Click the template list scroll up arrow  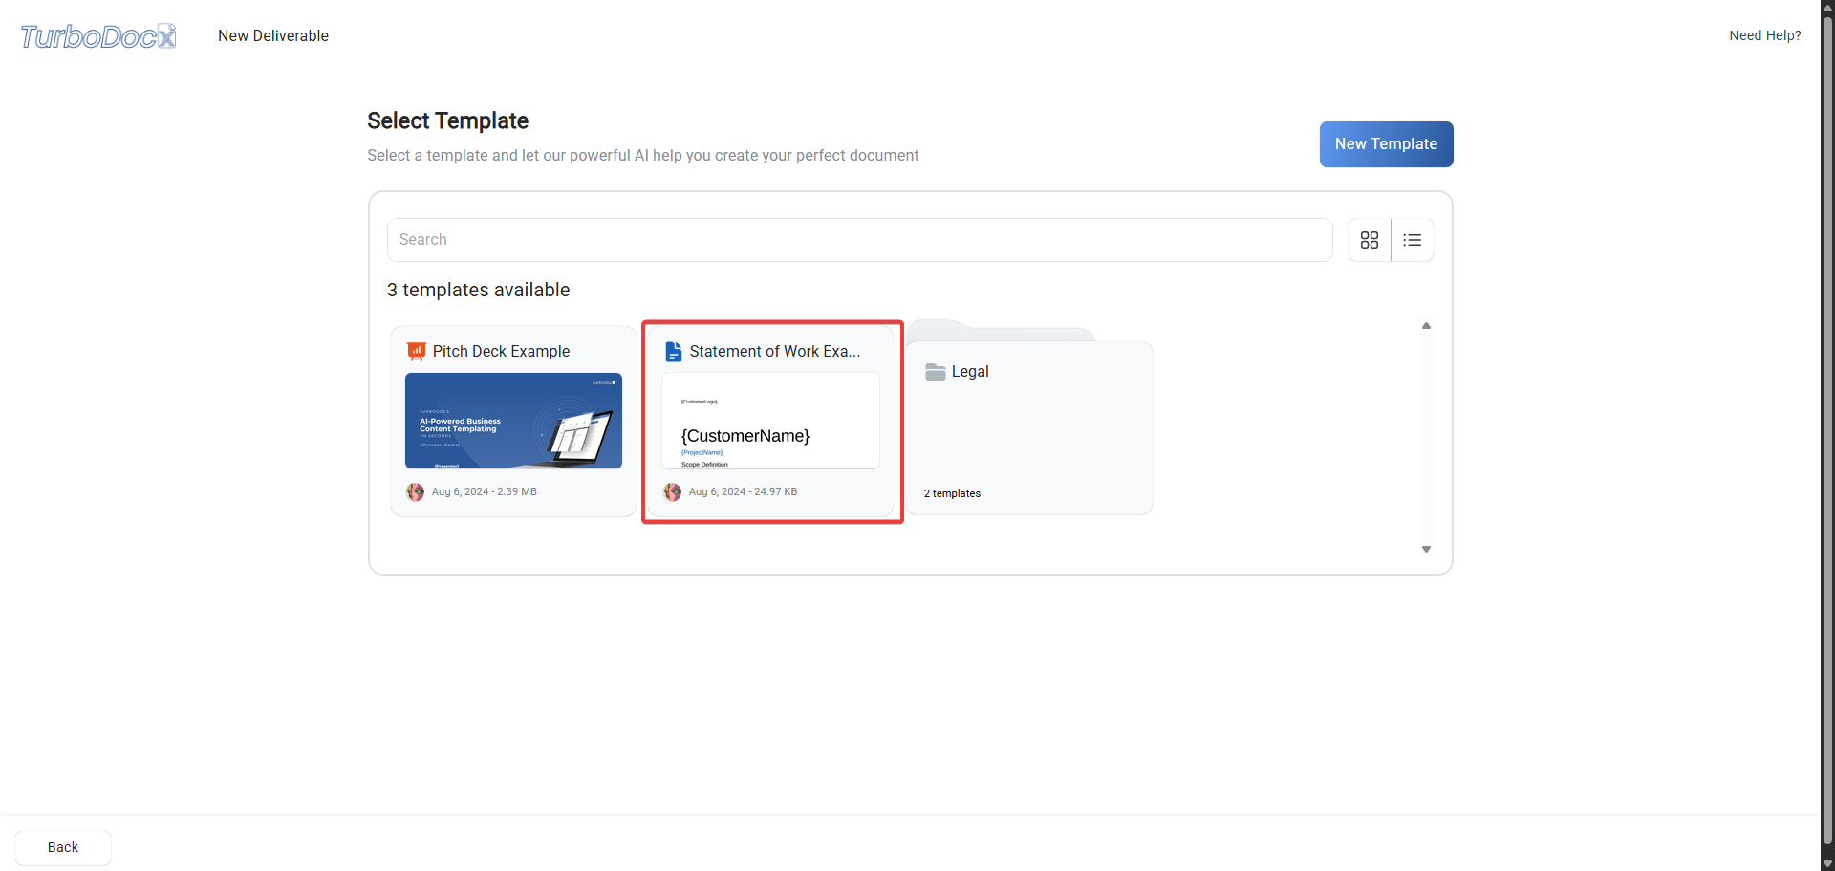pyautogui.click(x=1426, y=326)
